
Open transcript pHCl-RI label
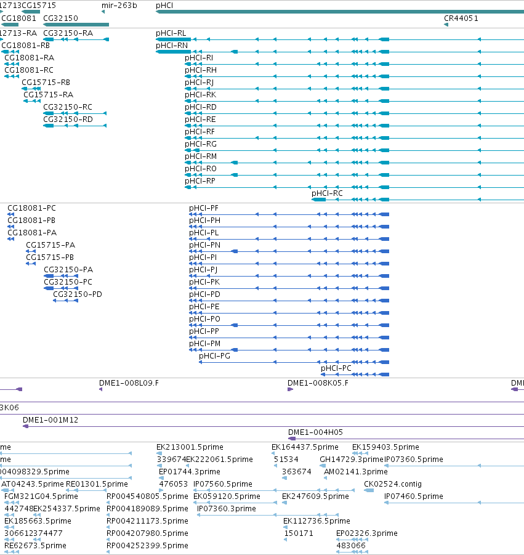[x=199, y=58]
